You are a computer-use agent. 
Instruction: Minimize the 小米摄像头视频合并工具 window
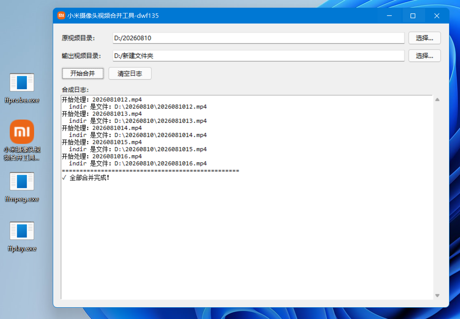[389, 15]
